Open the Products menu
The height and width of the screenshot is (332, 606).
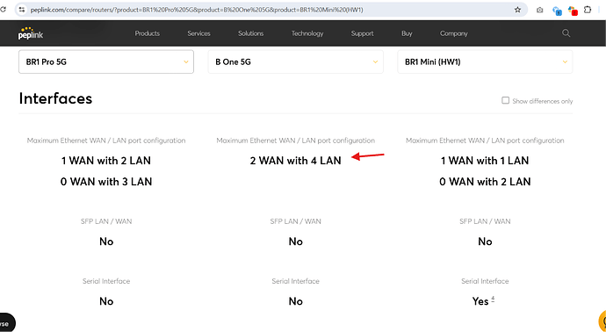[x=148, y=33]
